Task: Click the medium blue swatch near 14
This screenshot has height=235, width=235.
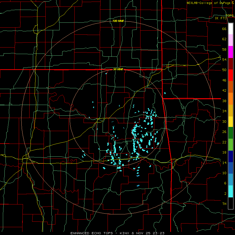Action: [x=231, y=168]
